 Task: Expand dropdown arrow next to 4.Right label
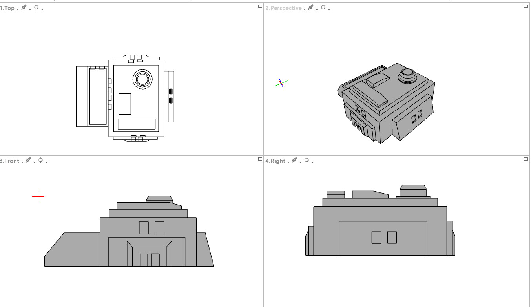(288, 162)
